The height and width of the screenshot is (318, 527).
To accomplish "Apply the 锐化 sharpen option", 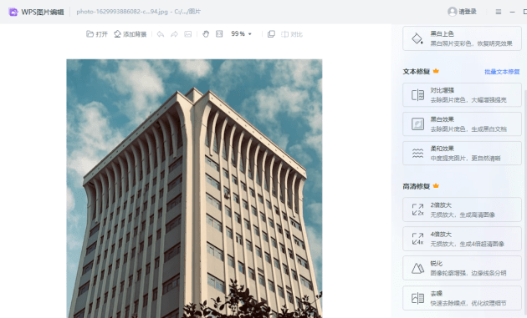I will point(462,268).
